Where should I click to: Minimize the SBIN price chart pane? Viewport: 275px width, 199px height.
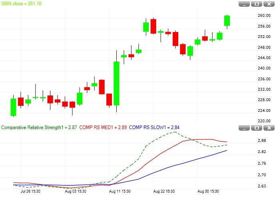pos(244,4)
